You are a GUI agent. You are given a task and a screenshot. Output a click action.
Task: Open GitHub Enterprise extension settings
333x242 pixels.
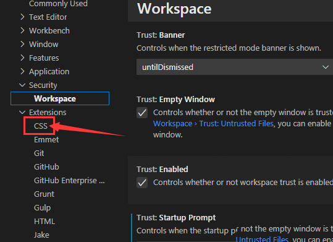tap(69, 181)
